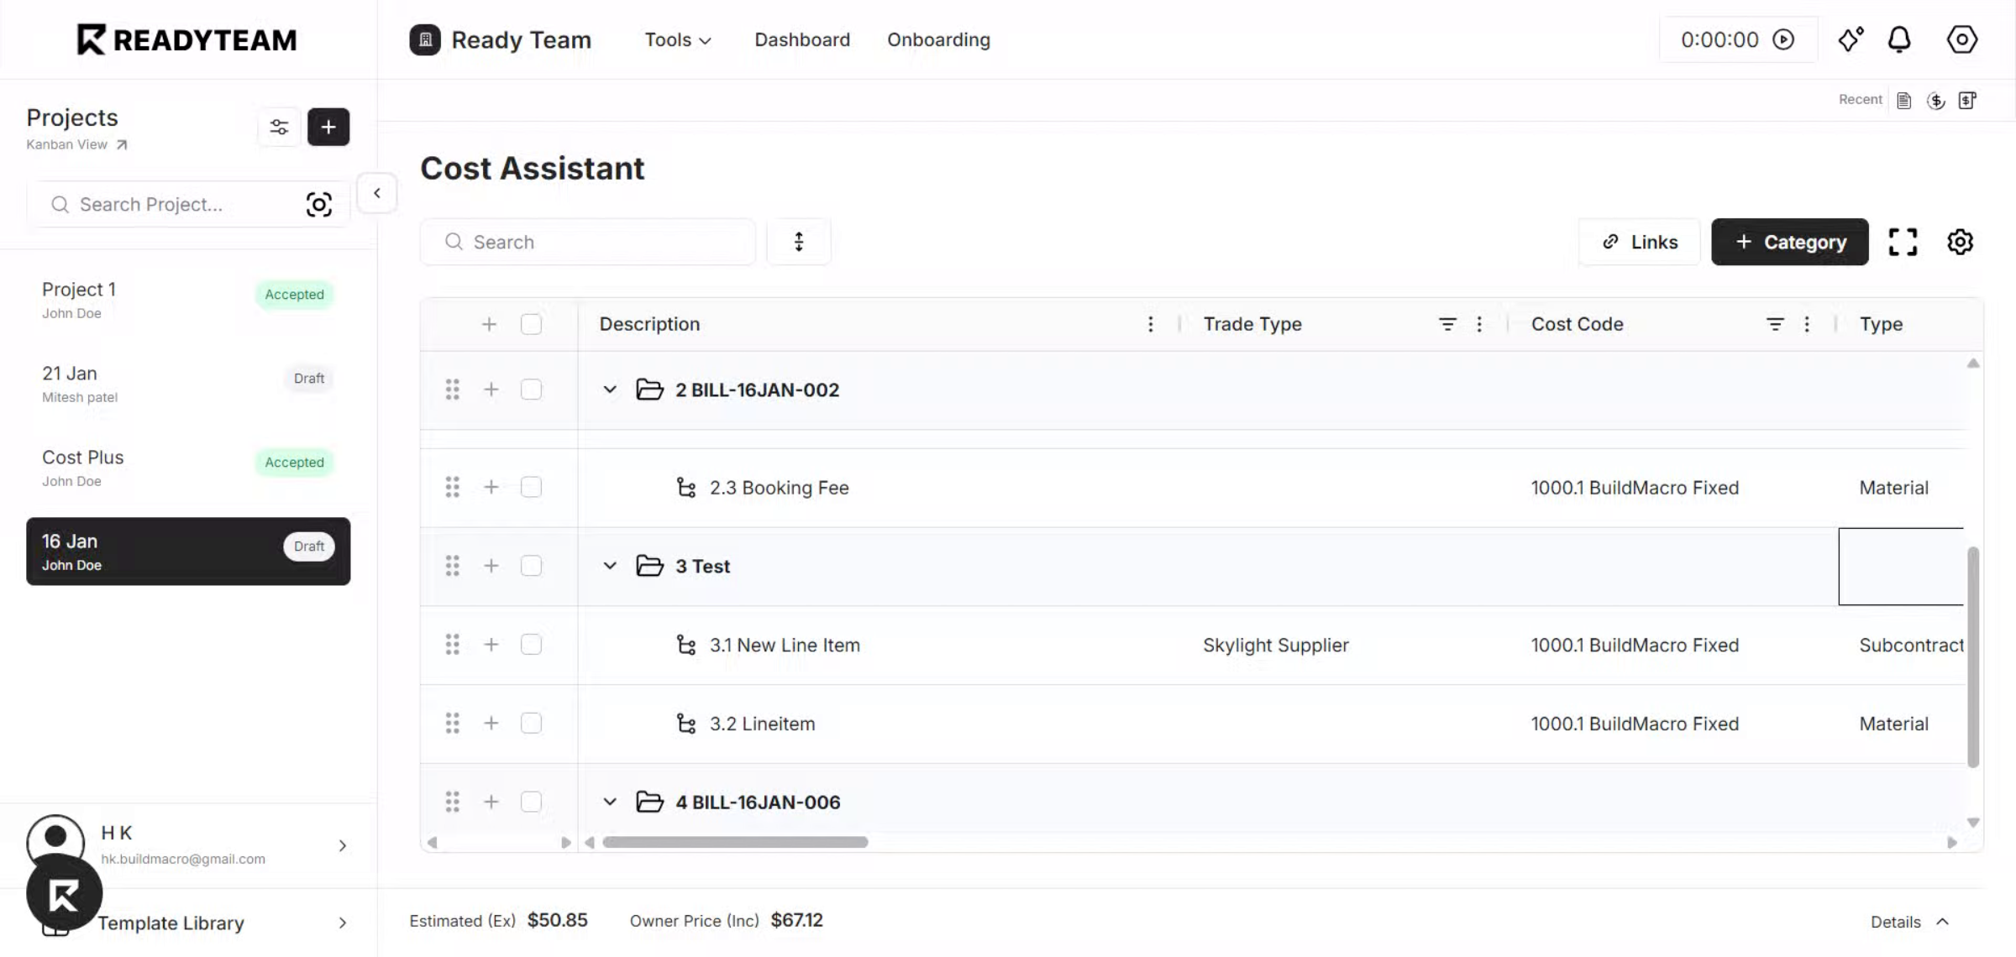
Task: Collapse the 2 BILL-16JAN-002 folder
Action: (610, 390)
